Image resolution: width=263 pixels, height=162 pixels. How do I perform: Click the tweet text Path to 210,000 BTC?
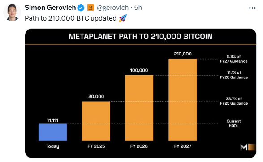tap(71, 18)
